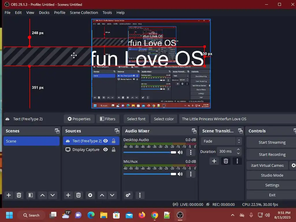The width and height of the screenshot is (296, 222).
Task: Open the View menu
Action: pos(30,12)
